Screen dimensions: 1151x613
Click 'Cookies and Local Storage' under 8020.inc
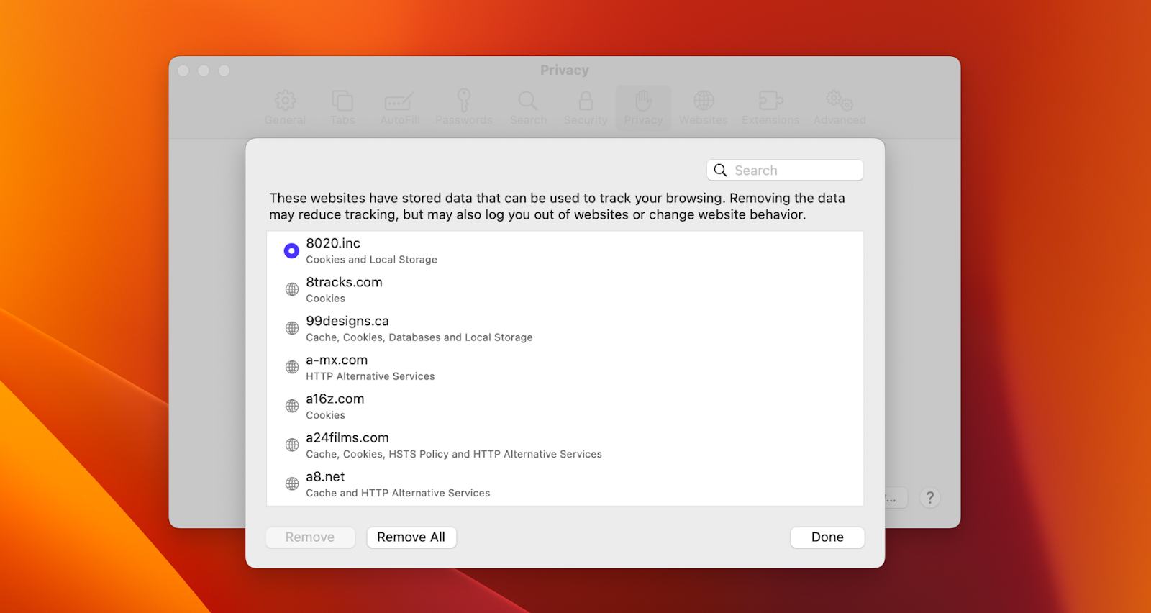[x=371, y=260]
